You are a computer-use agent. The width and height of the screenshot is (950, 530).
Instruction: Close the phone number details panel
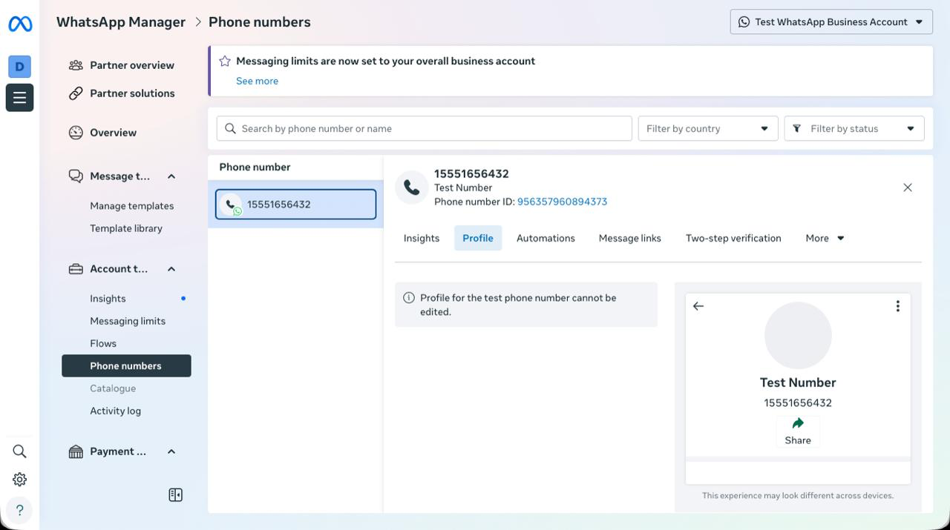pyautogui.click(x=907, y=188)
